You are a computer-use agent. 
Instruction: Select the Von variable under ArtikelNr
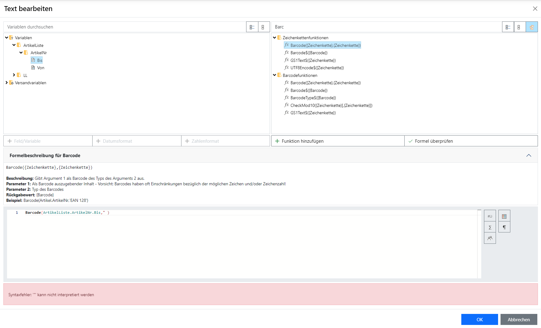pyautogui.click(x=40, y=68)
